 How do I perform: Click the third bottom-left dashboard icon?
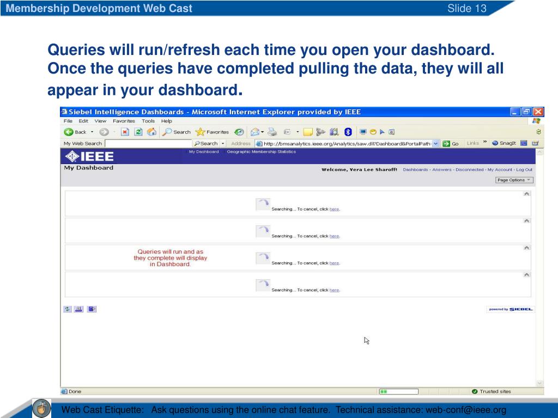click(x=92, y=309)
